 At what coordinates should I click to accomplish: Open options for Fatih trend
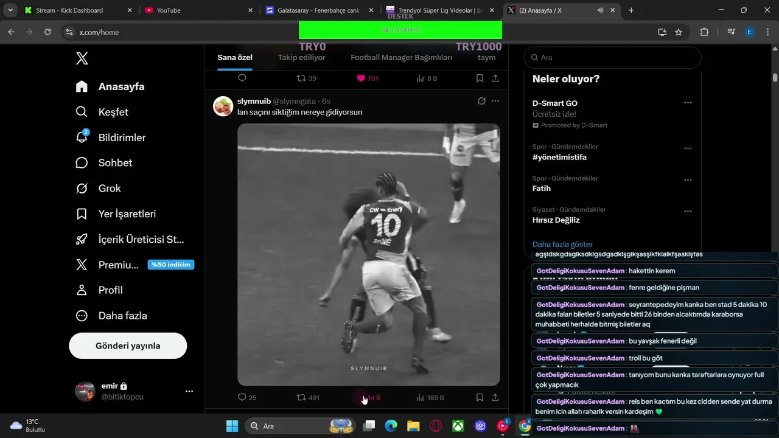tap(688, 180)
